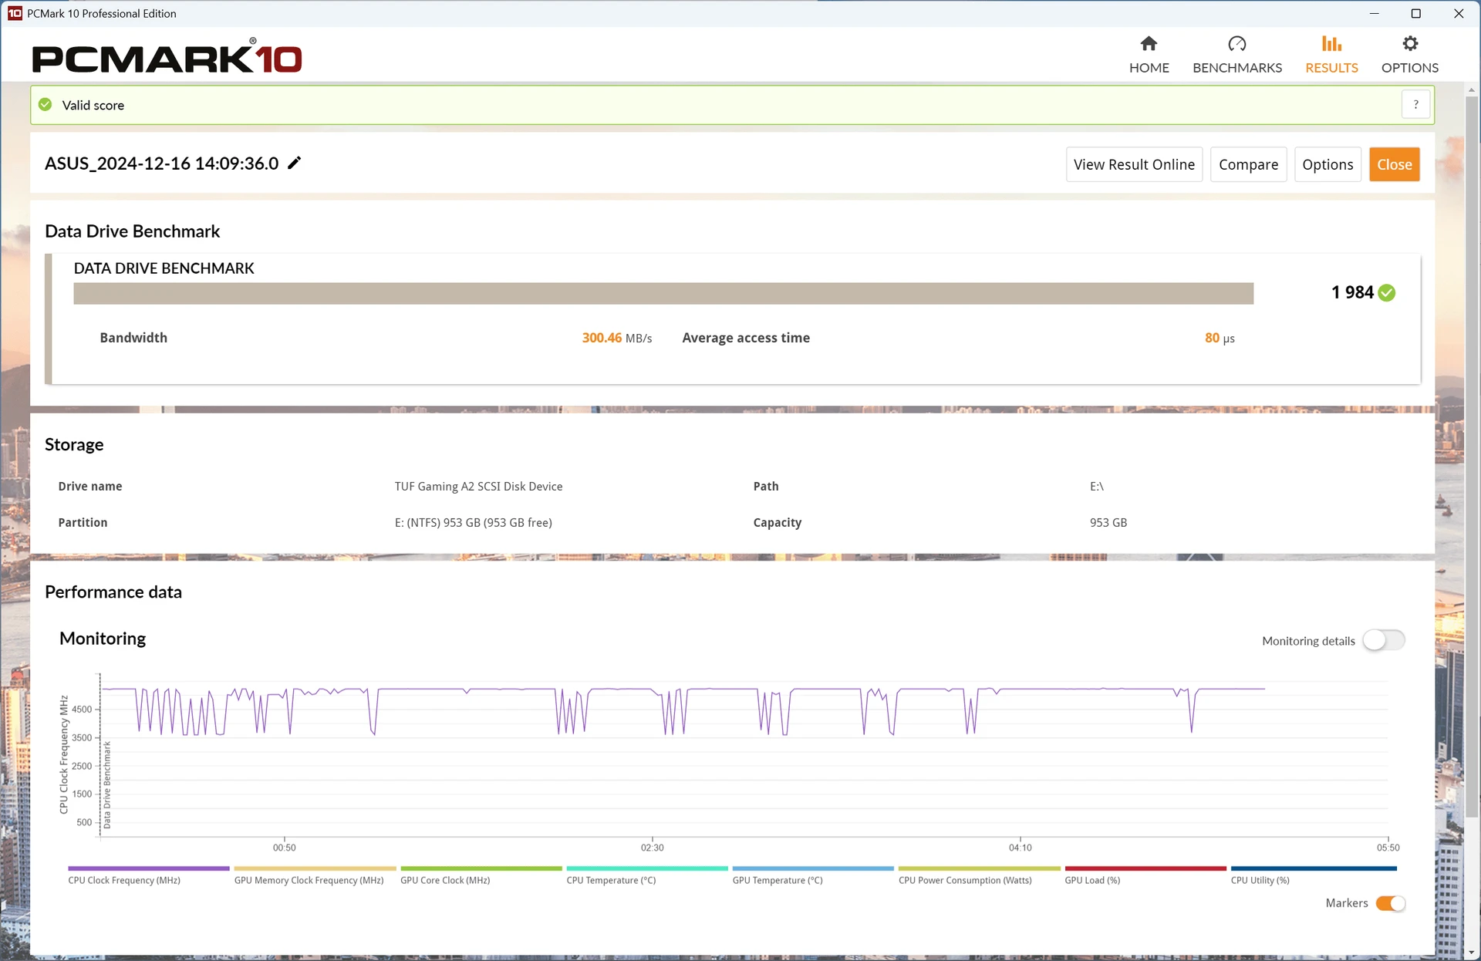Image resolution: width=1481 pixels, height=961 pixels.
Task: Select GPU Load (%) legend
Action: (1145, 875)
